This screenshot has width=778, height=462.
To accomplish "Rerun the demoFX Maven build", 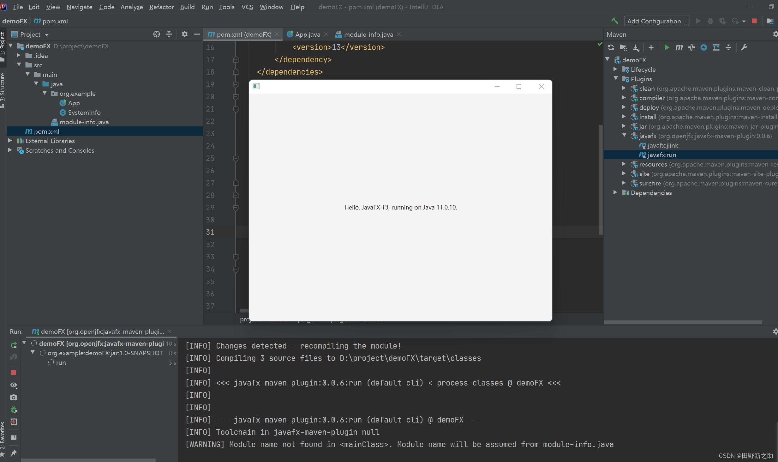I will (14, 345).
